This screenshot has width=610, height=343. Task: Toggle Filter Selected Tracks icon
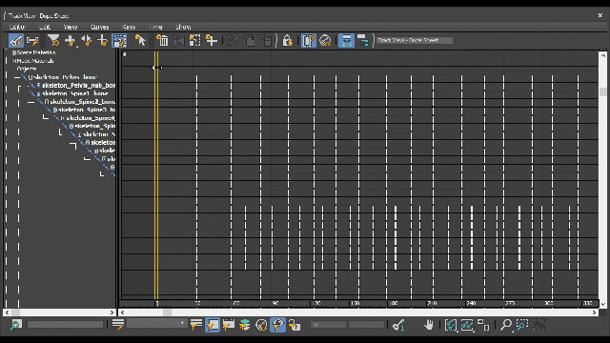click(195, 325)
